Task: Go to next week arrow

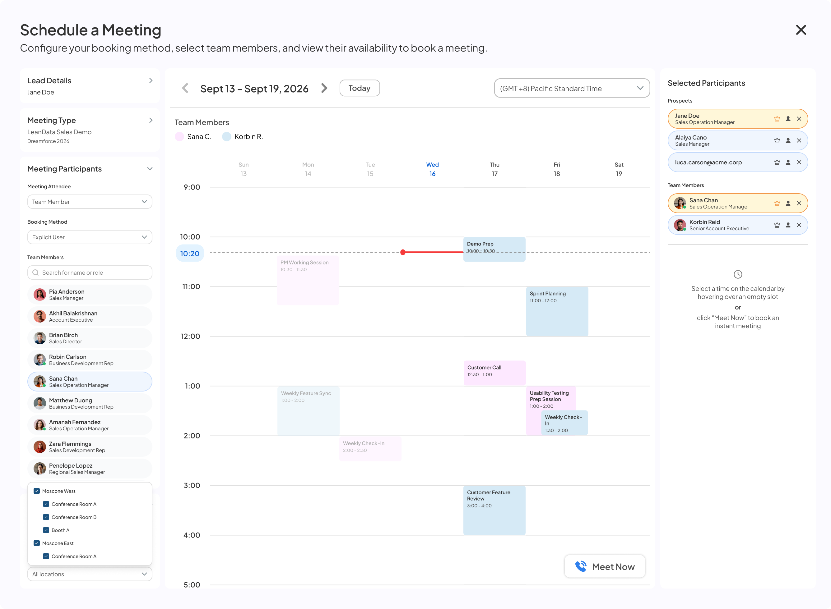Action: coord(324,88)
